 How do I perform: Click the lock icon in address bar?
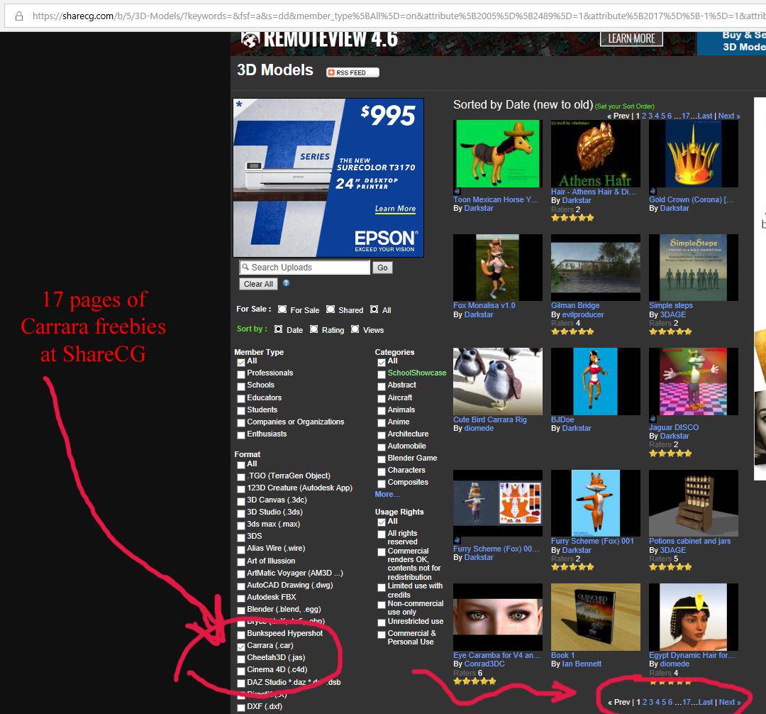tap(19, 16)
